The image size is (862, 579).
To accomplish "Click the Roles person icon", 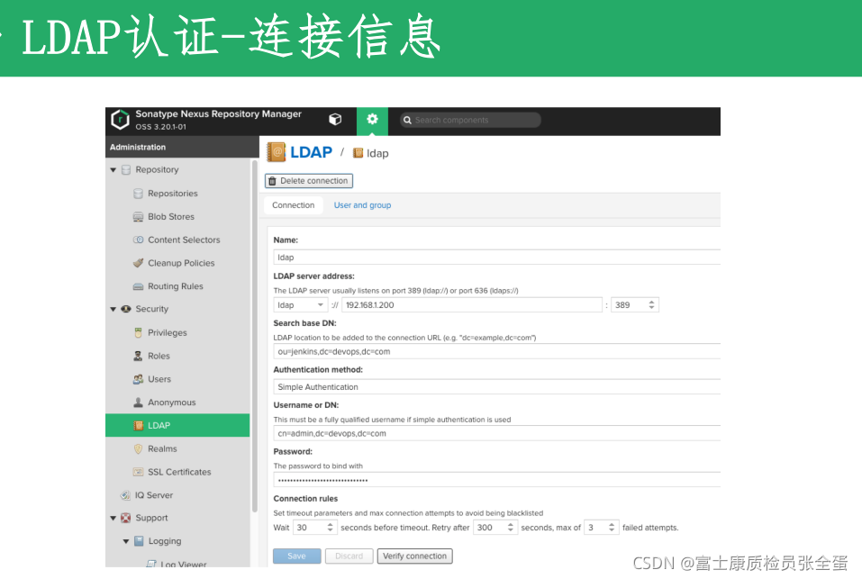I will pyautogui.click(x=138, y=356).
